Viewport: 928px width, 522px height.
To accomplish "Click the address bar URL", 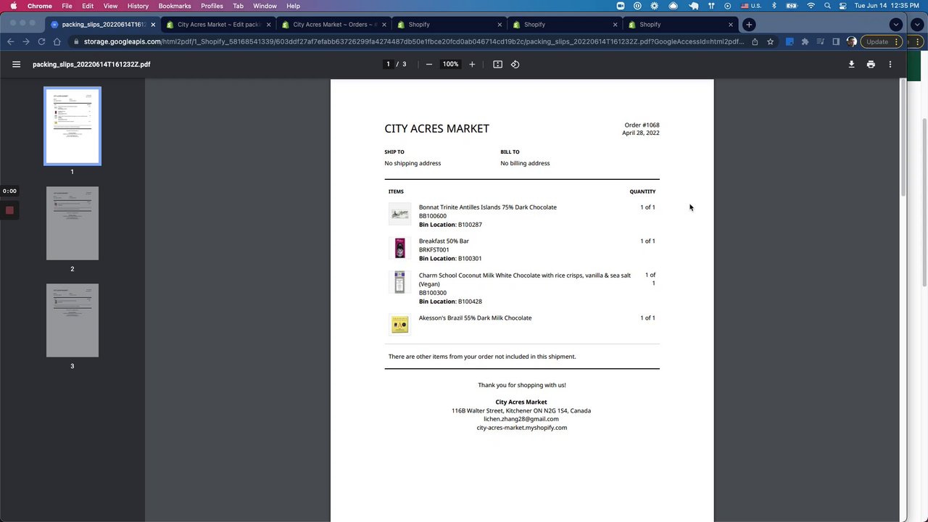I will click(413, 42).
